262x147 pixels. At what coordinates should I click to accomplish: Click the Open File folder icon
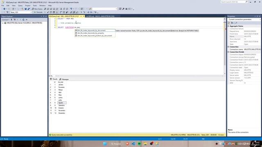(x=23, y=9)
